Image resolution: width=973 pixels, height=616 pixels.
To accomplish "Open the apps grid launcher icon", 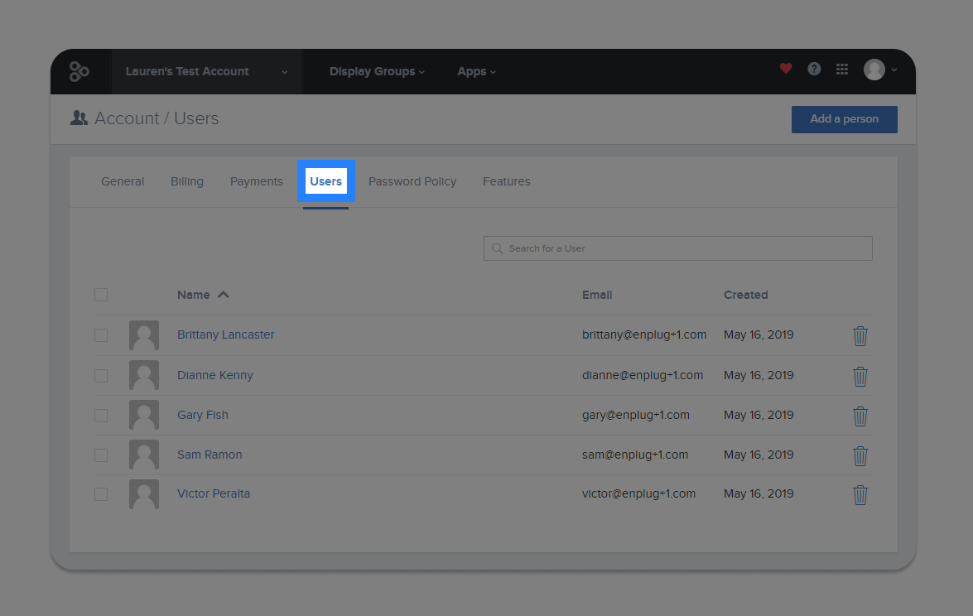I will click(x=842, y=69).
